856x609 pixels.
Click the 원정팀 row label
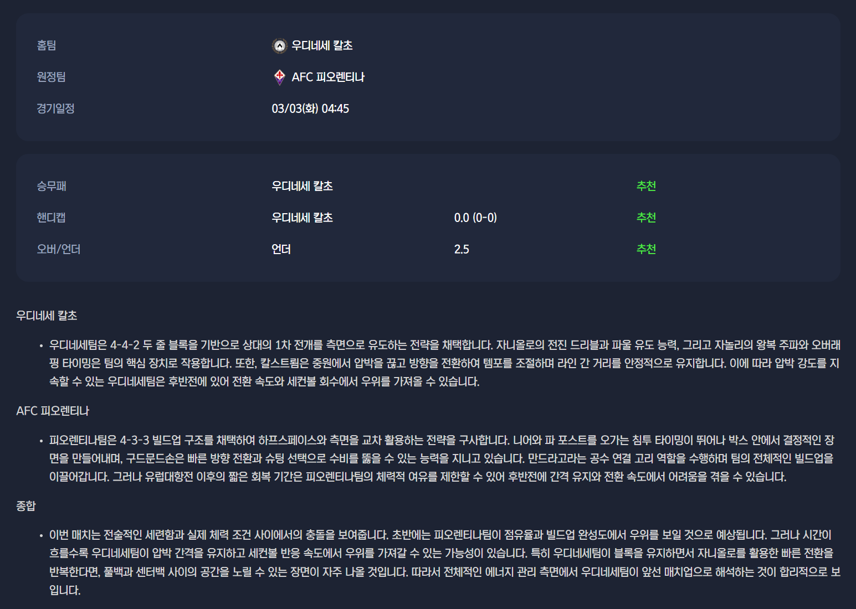coord(51,77)
